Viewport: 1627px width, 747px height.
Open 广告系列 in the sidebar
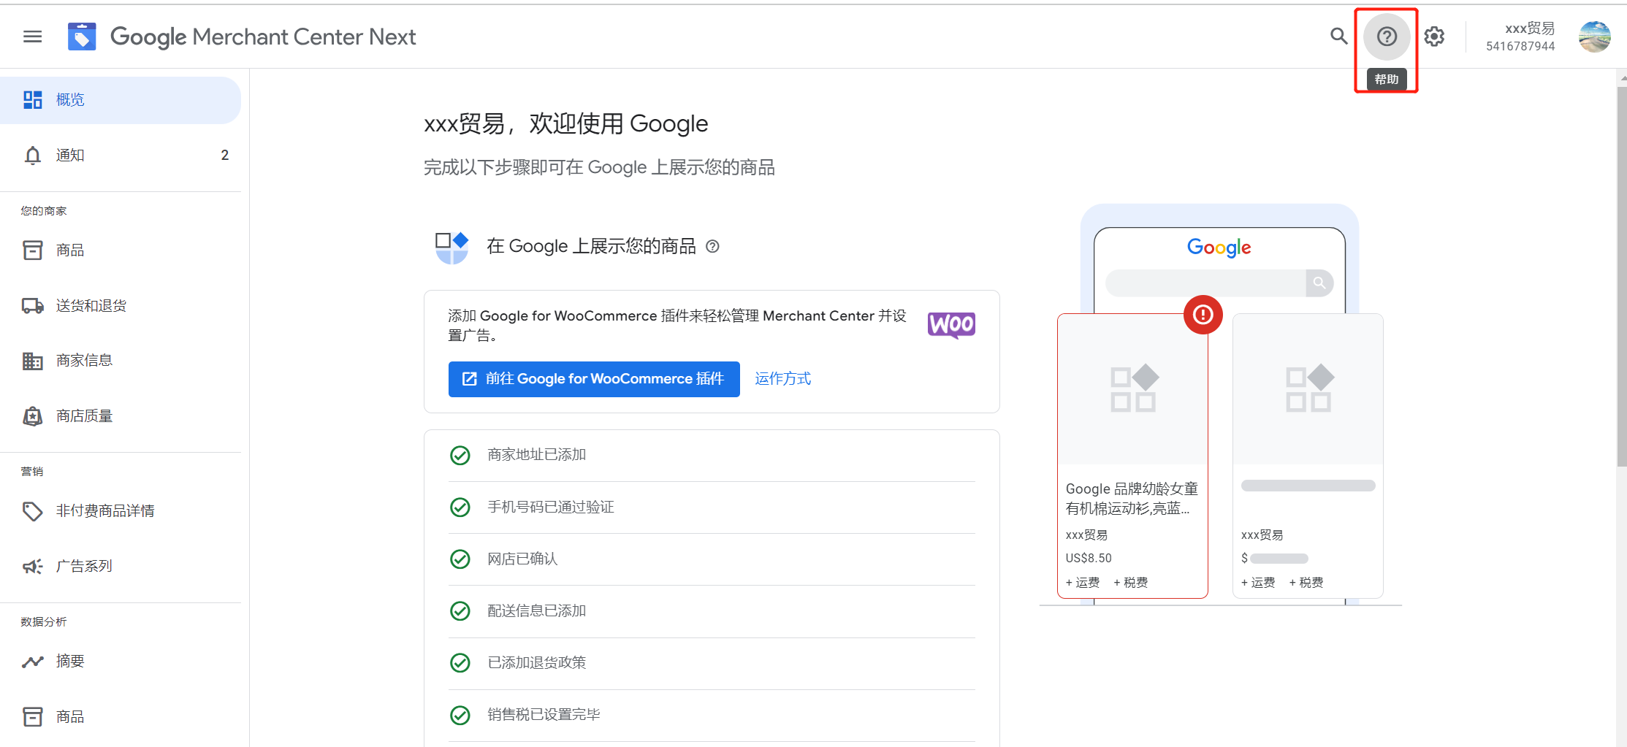[121, 566]
